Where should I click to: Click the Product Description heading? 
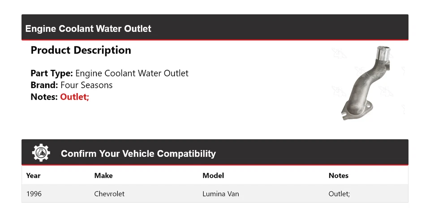click(81, 50)
